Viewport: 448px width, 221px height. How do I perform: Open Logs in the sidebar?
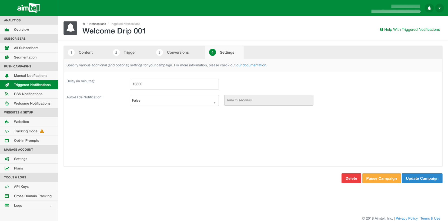coord(29,206)
